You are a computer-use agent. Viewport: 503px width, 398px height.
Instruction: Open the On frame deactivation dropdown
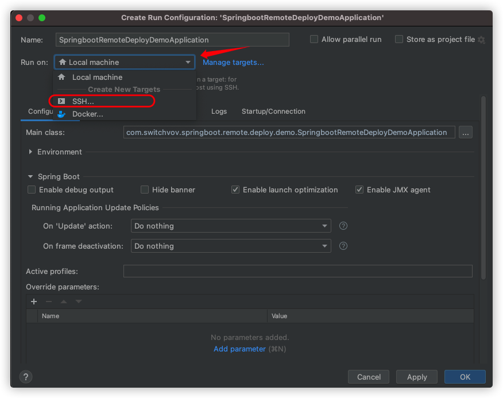click(231, 246)
